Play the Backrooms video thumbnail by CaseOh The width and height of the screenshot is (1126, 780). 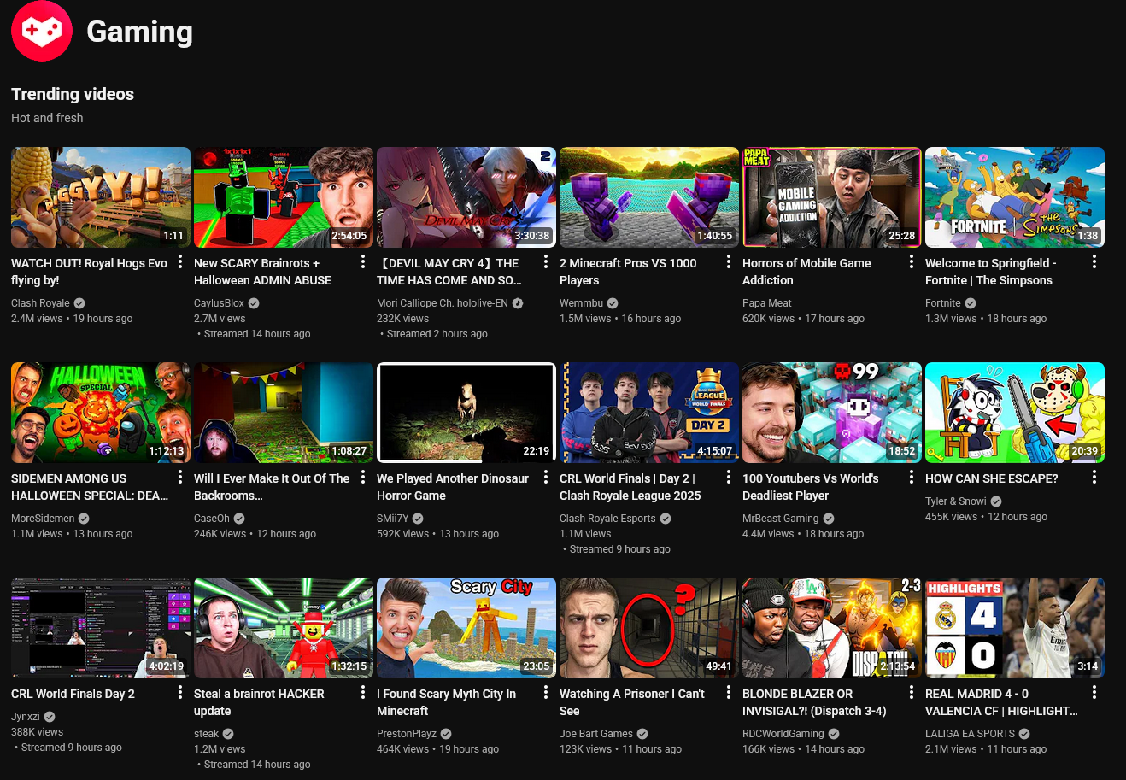(x=283, y=413)
